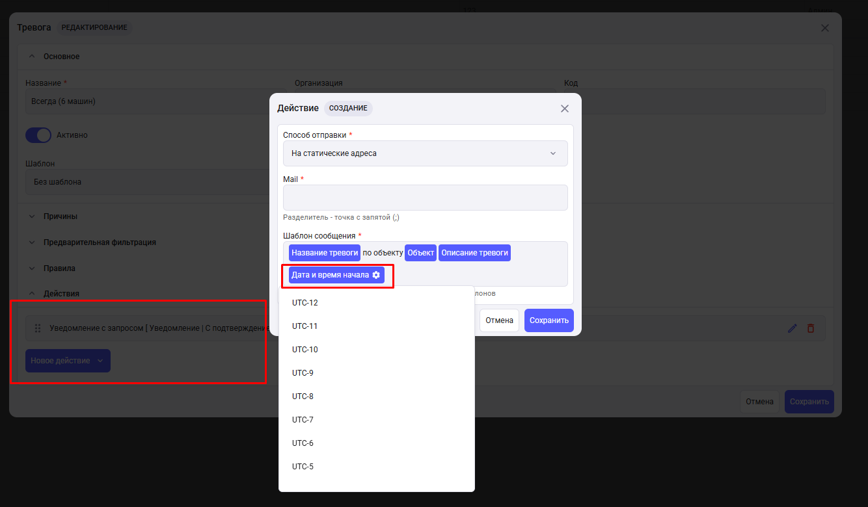This screenshot has width=868, height=507.
Task: Click the Название тревоги template chip
Action: 324,253
